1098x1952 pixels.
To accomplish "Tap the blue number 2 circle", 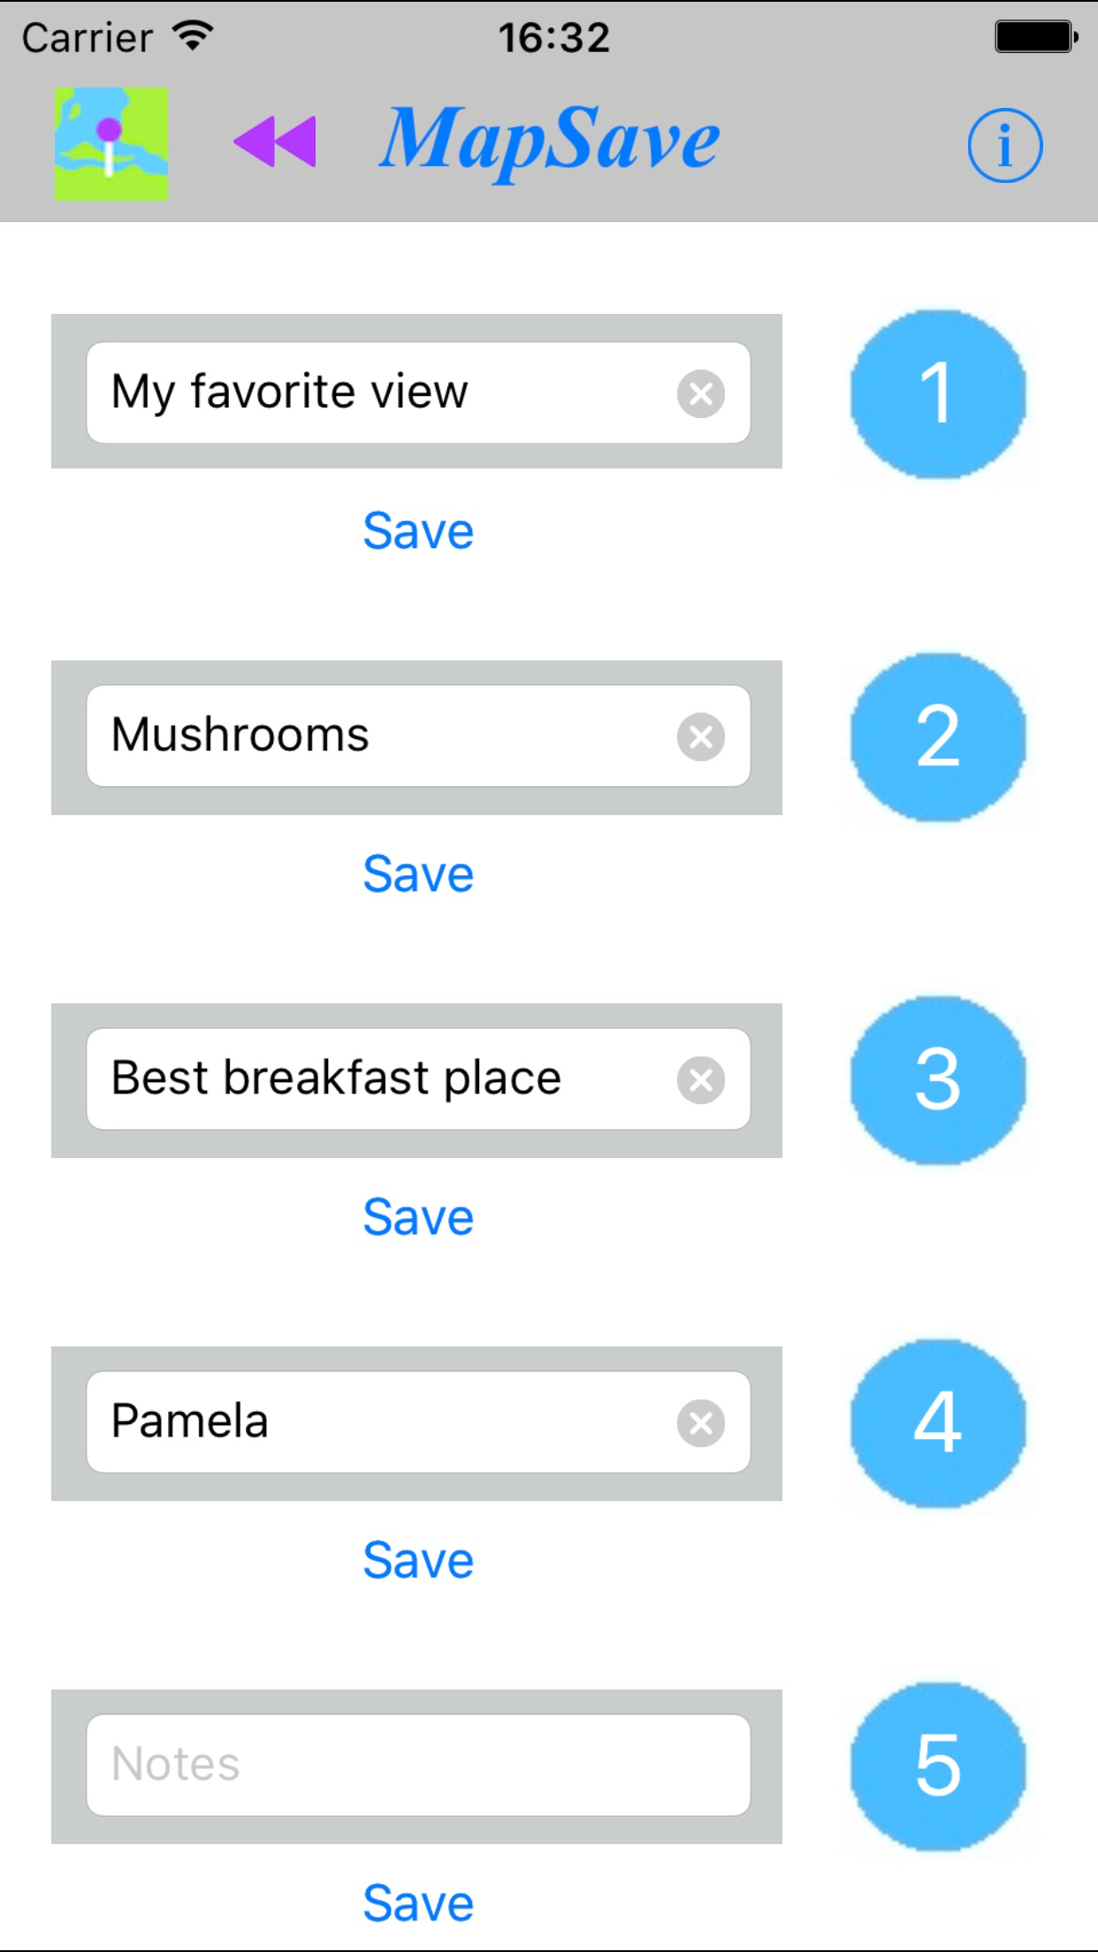I will pos(937,736).
